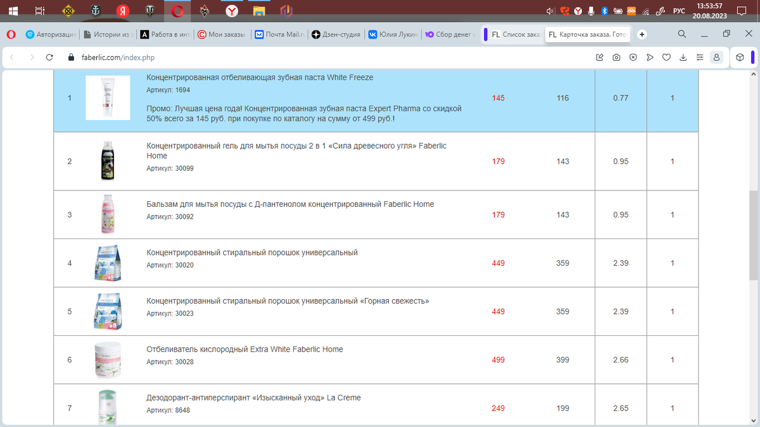Launch World of Warships from taskbar

click(94, 11)
